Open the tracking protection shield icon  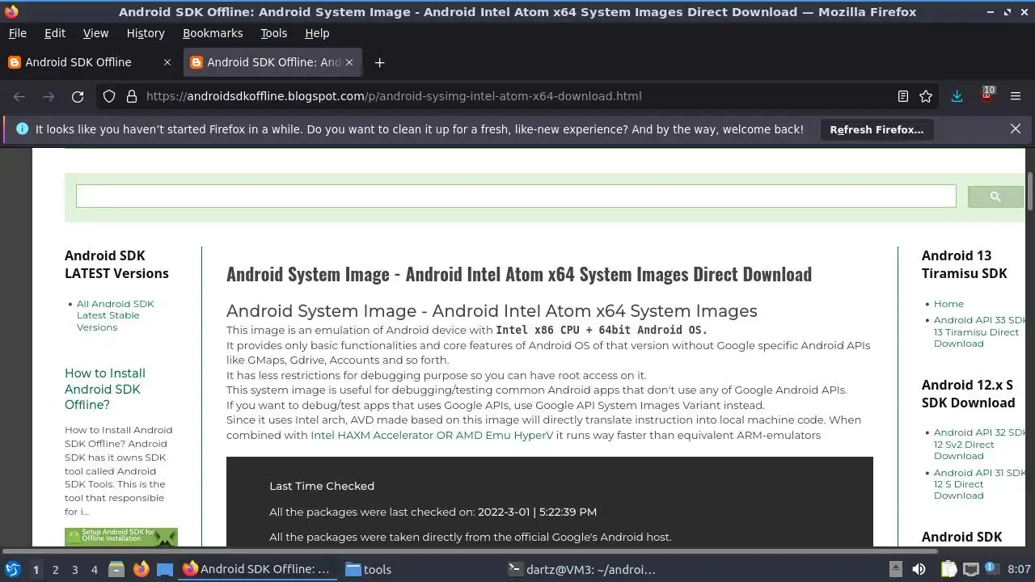[109, 96]
